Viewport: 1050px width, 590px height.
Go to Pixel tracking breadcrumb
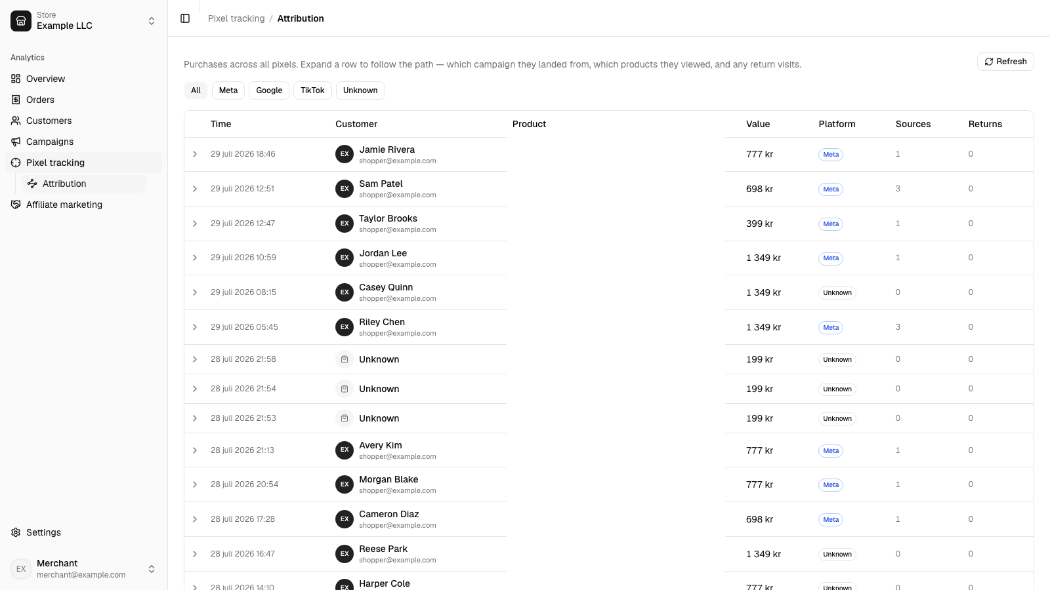pos(236,18)
